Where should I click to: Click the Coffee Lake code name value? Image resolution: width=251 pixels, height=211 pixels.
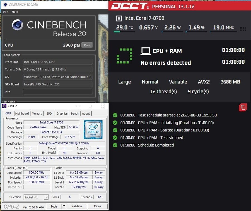point(38,127)
